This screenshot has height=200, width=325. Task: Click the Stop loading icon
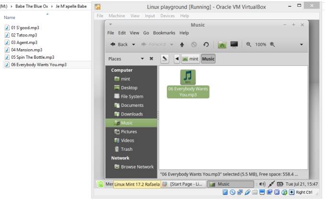click(x=194, y=44)
